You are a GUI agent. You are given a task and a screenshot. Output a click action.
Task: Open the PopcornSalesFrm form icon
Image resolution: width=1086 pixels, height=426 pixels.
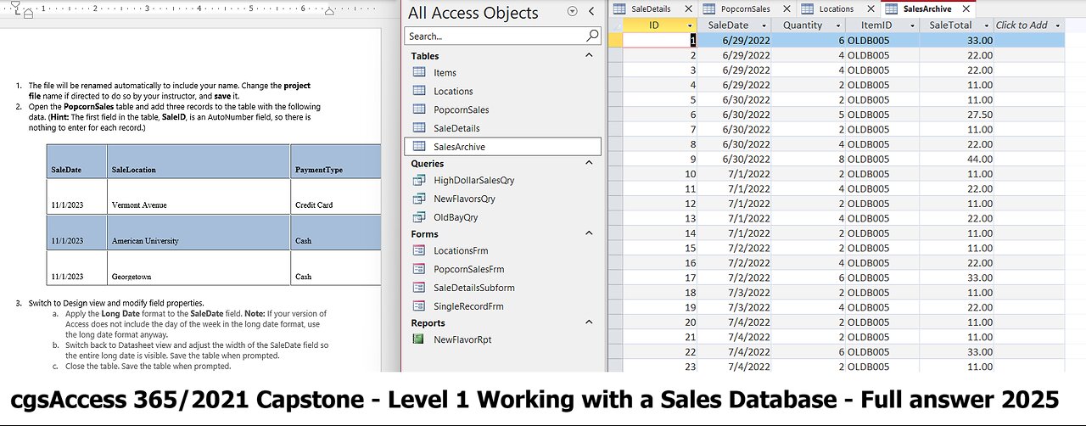pos(418,270)
